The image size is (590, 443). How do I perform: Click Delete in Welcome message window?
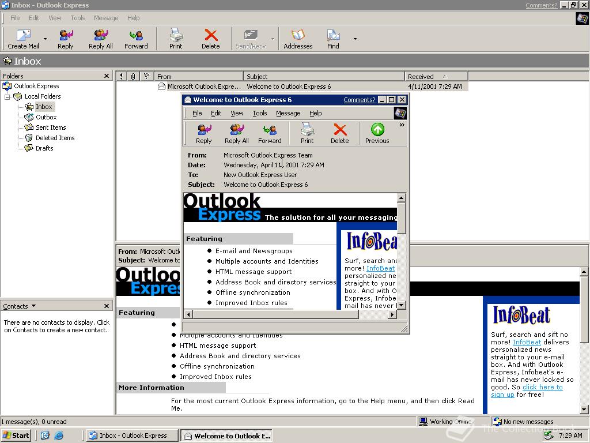point(340,134)
